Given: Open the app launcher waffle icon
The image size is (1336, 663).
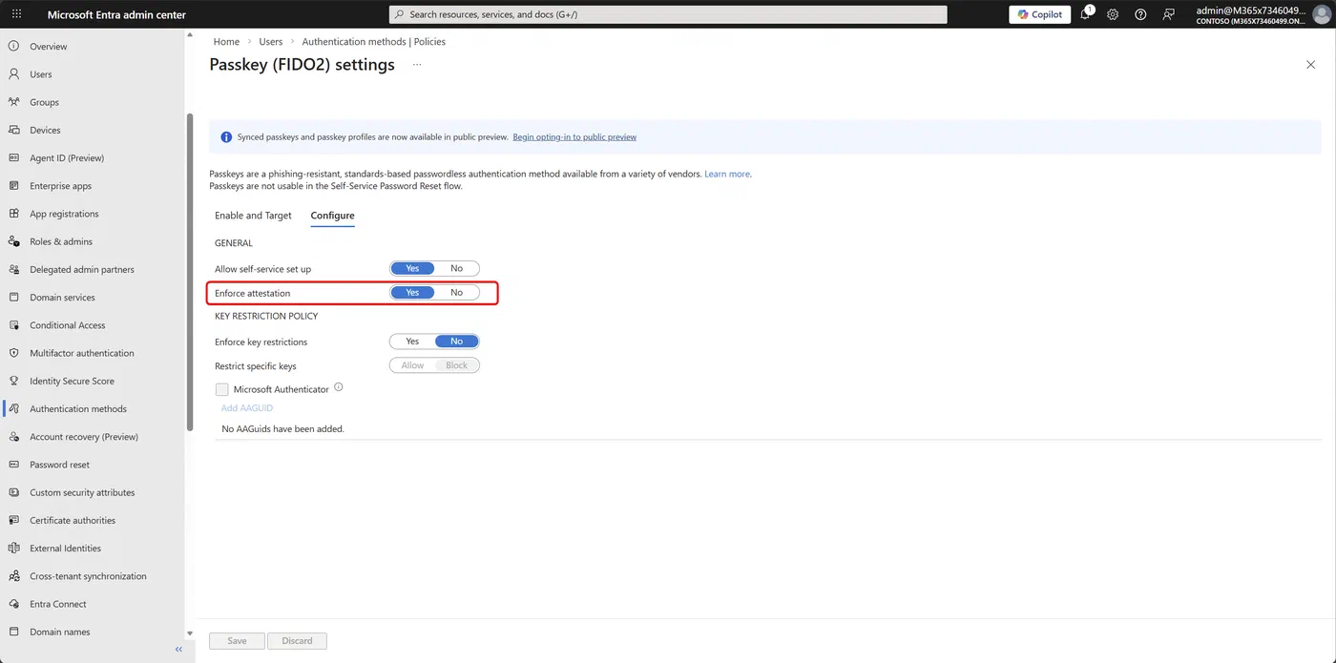Looking at the screenshot, I should tap(16, 14).
